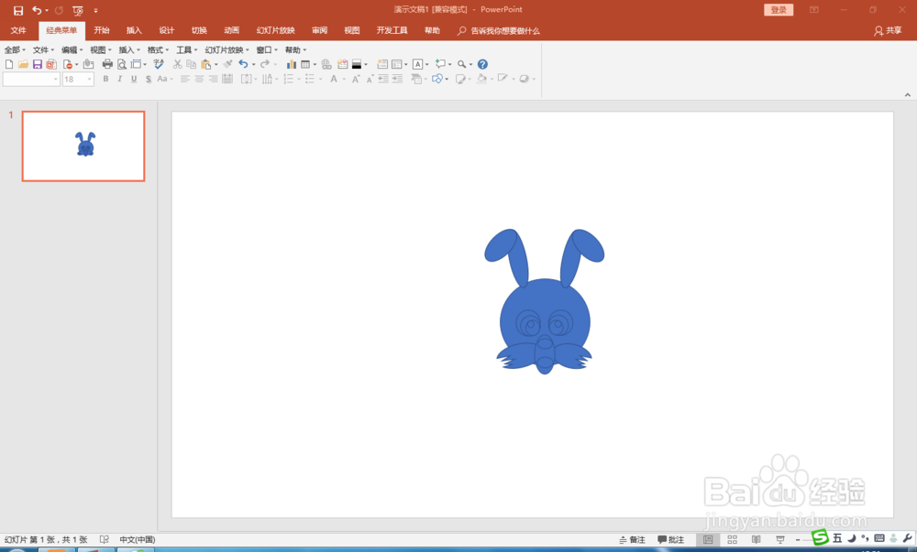The height and width of the screenshot is (552, 917).
Task: Toggle text Shadow S button
Action: [x=149, y=79]
